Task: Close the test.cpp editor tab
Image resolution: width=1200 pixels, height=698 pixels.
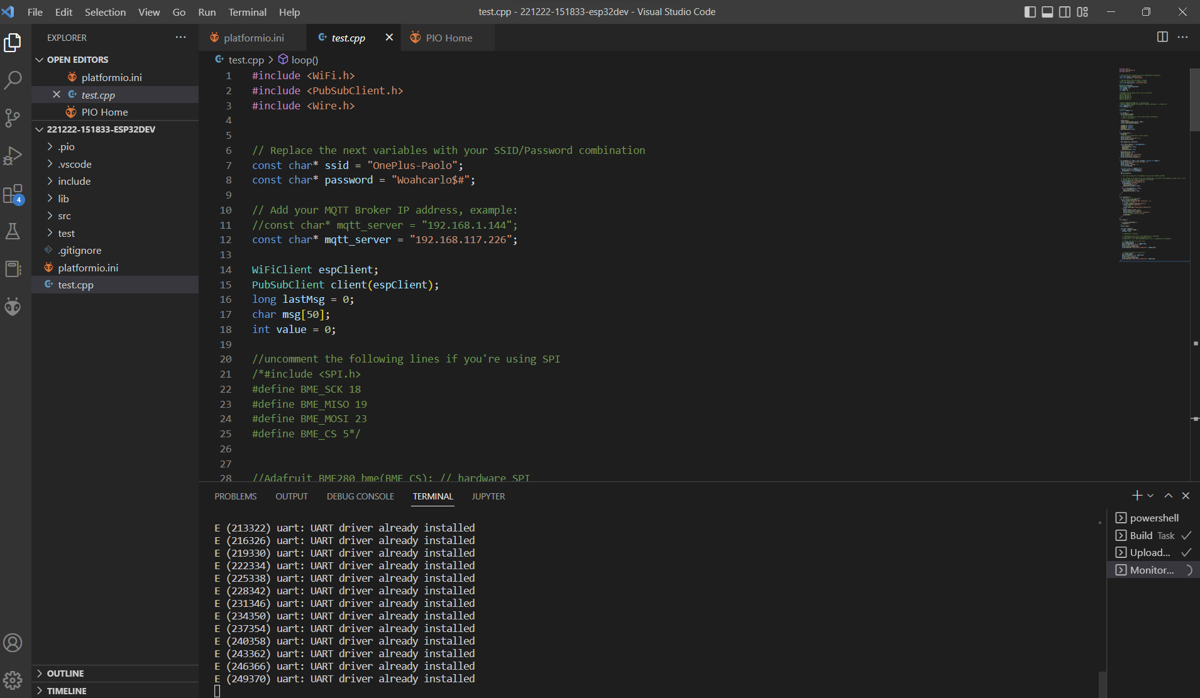Action: (x=389, y=37)
